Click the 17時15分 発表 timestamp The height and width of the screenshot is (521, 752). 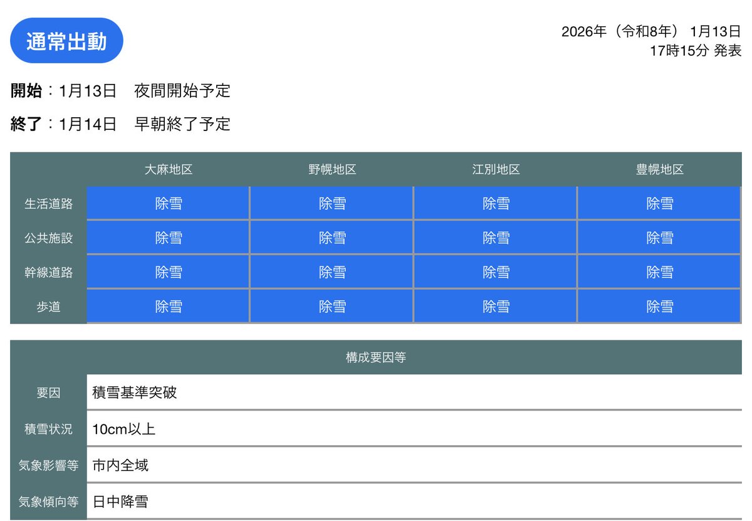(696, 51)
